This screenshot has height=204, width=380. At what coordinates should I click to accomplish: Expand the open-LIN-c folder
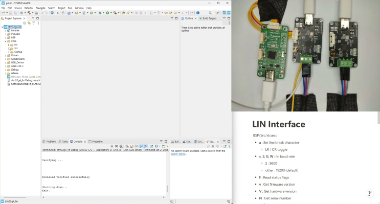tap(6, 66)
